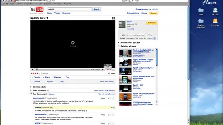Click Sign In link

pyautogui.click(x=155, y=9)
